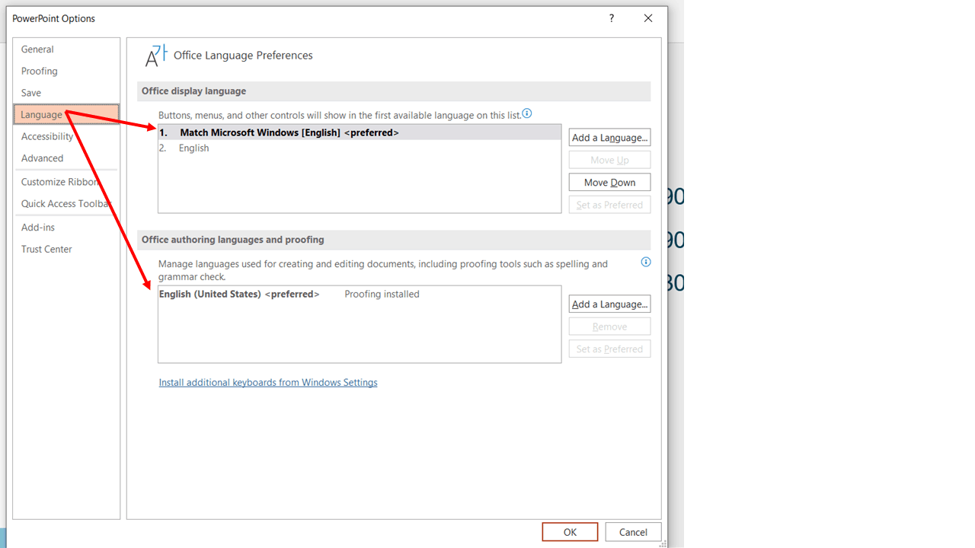Cancel the PowerPoint Options dialog
The height and width of the screenshot is (548, 975).
point(633,532)
